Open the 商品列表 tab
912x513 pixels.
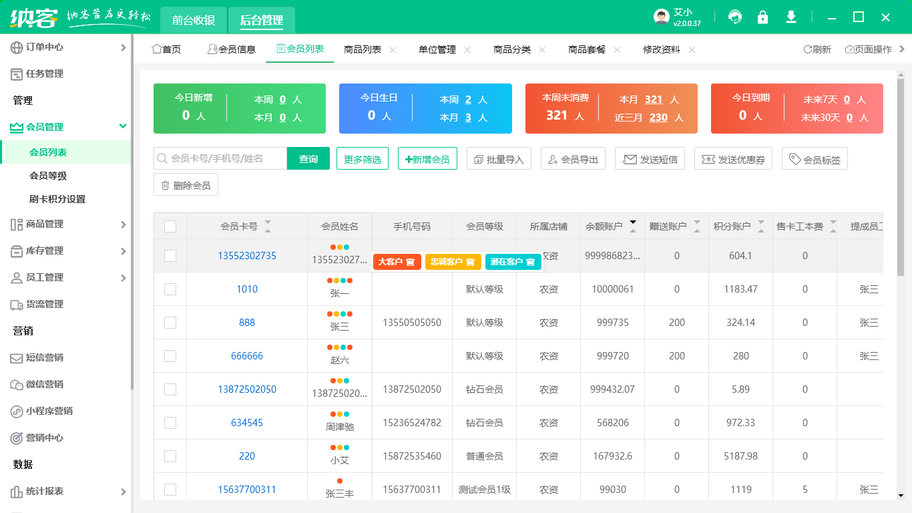363,49
